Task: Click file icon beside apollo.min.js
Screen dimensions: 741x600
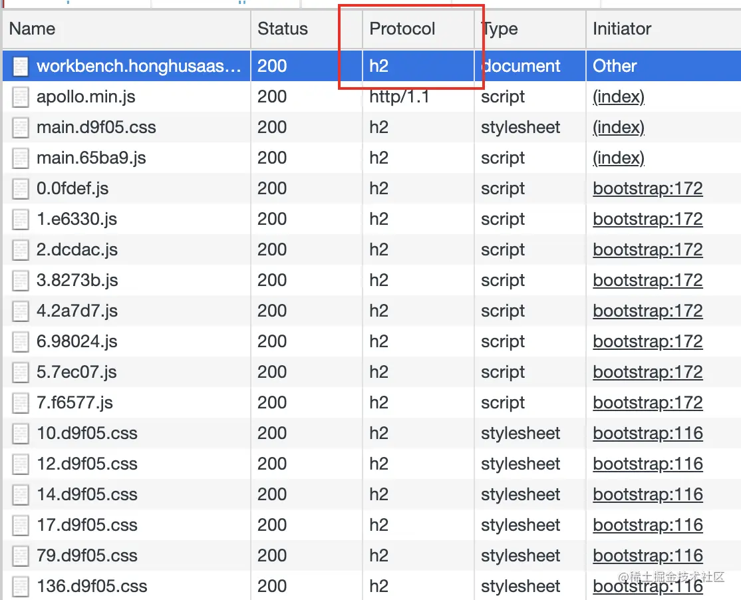Action: (21, 97)
